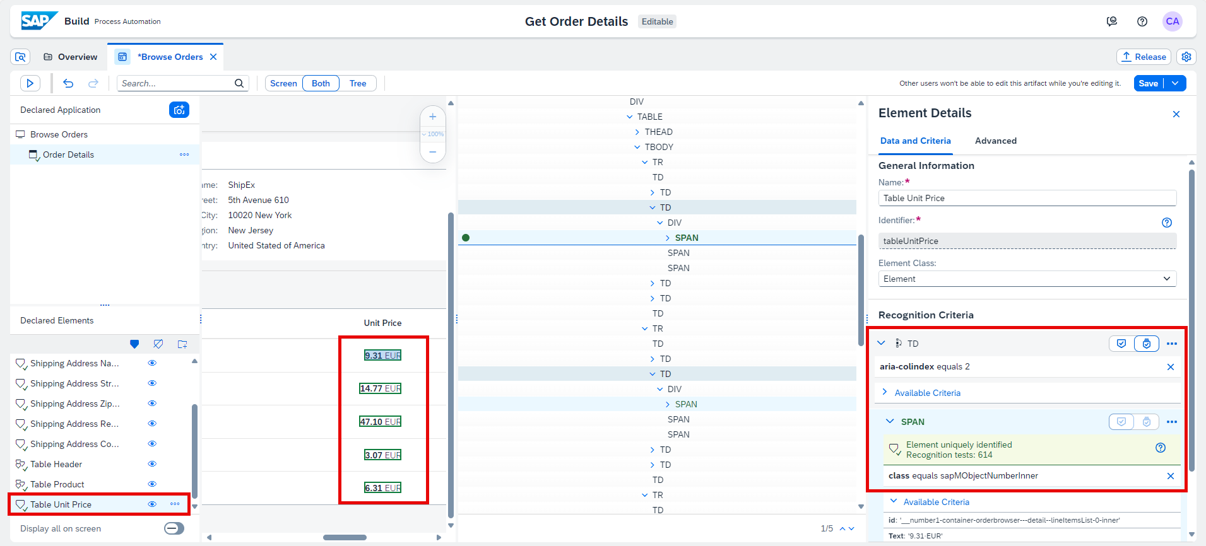The height and width of the screenshot is (546, 1206).
Task: Click the Identifier help icon
Action: pos(1167,223)
